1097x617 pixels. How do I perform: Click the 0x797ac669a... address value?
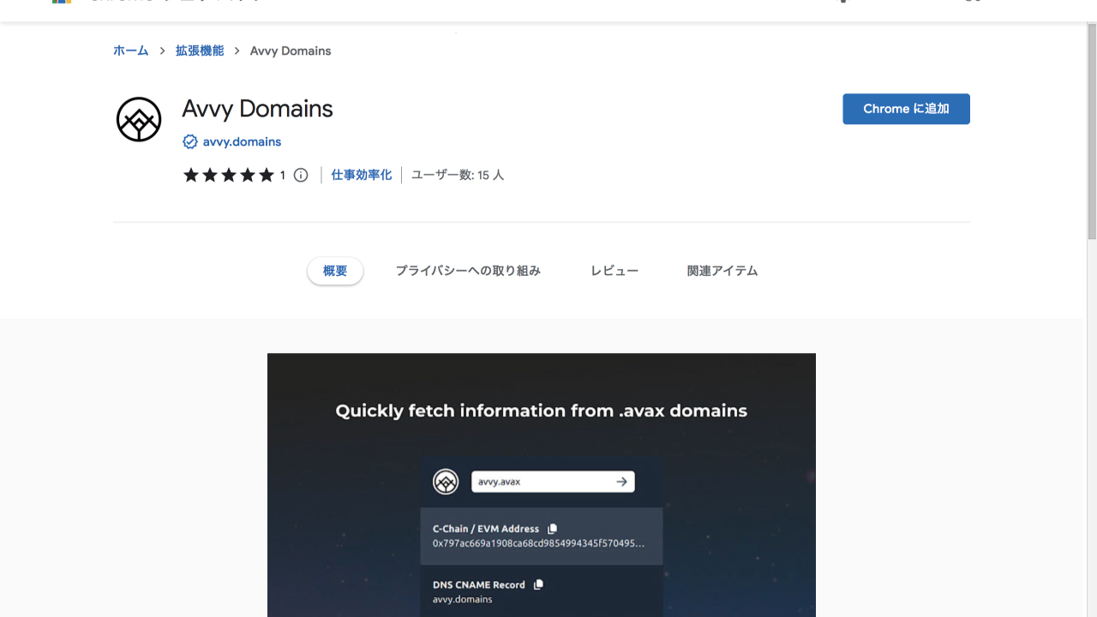(x=538, y=543)
